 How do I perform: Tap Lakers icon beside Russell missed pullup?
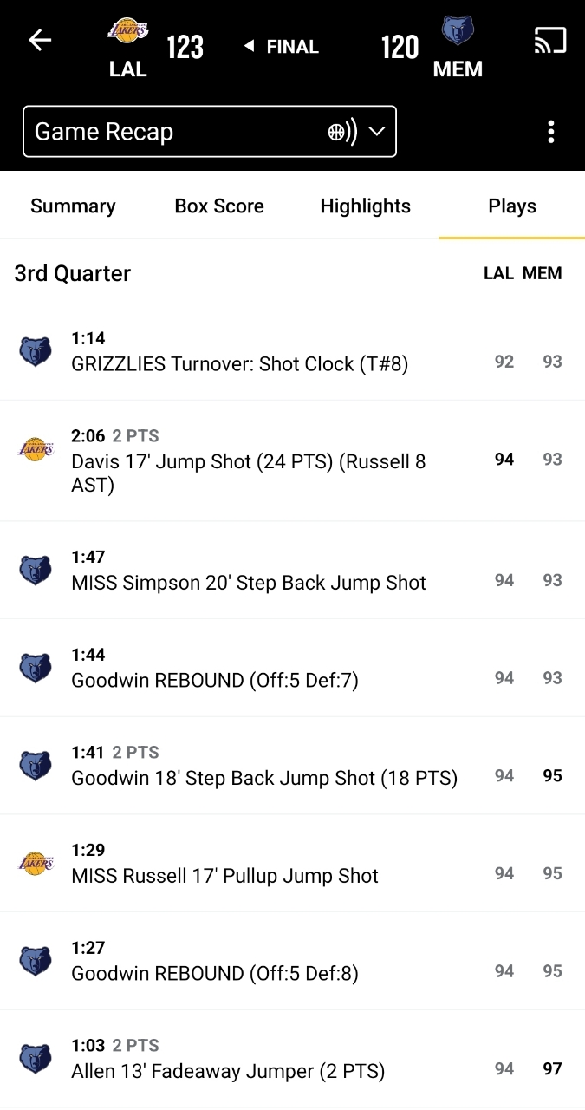36,864
